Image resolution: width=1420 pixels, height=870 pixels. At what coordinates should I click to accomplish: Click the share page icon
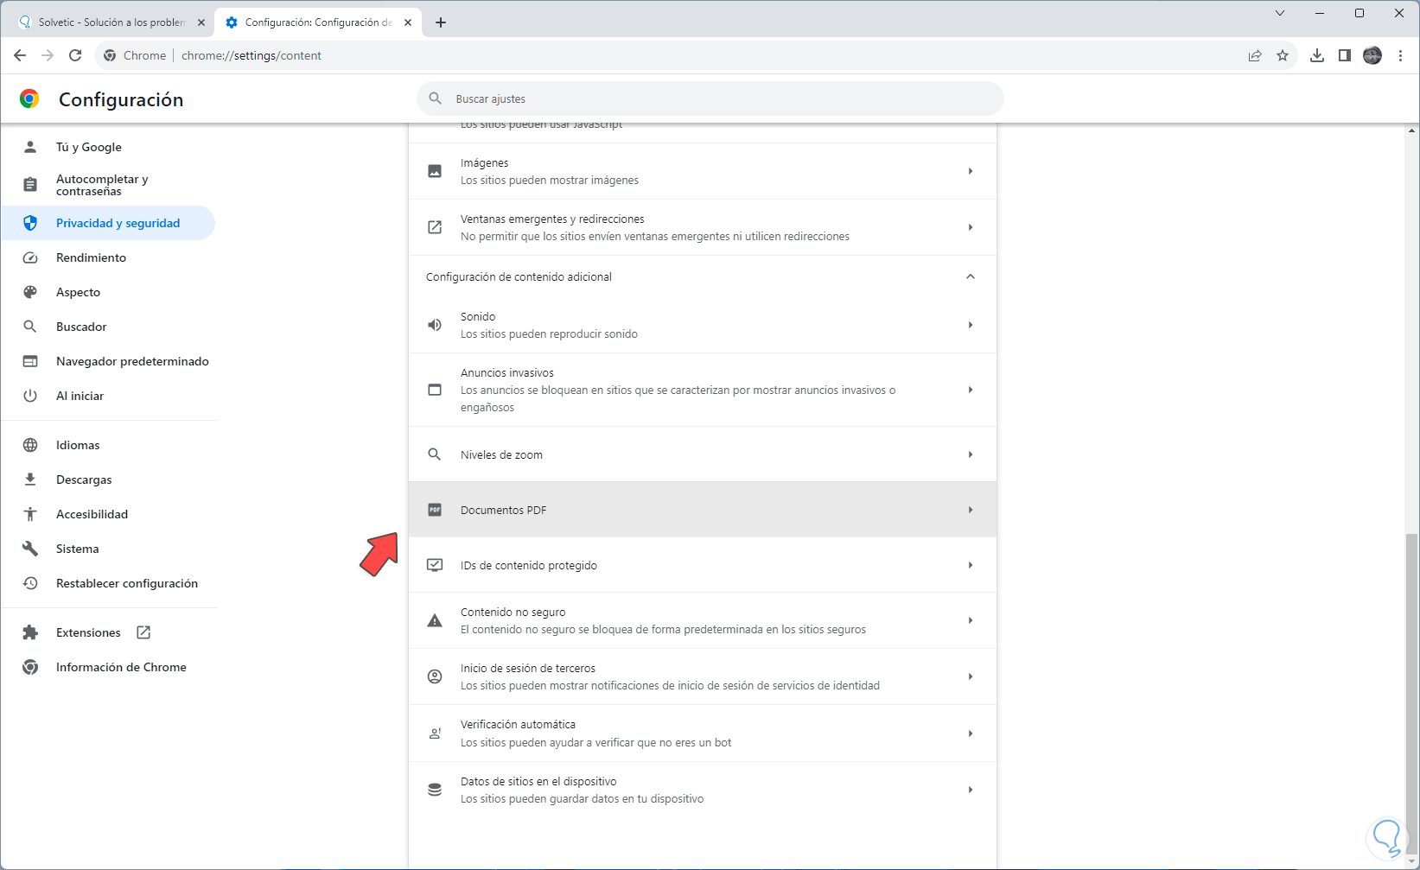1255,55
